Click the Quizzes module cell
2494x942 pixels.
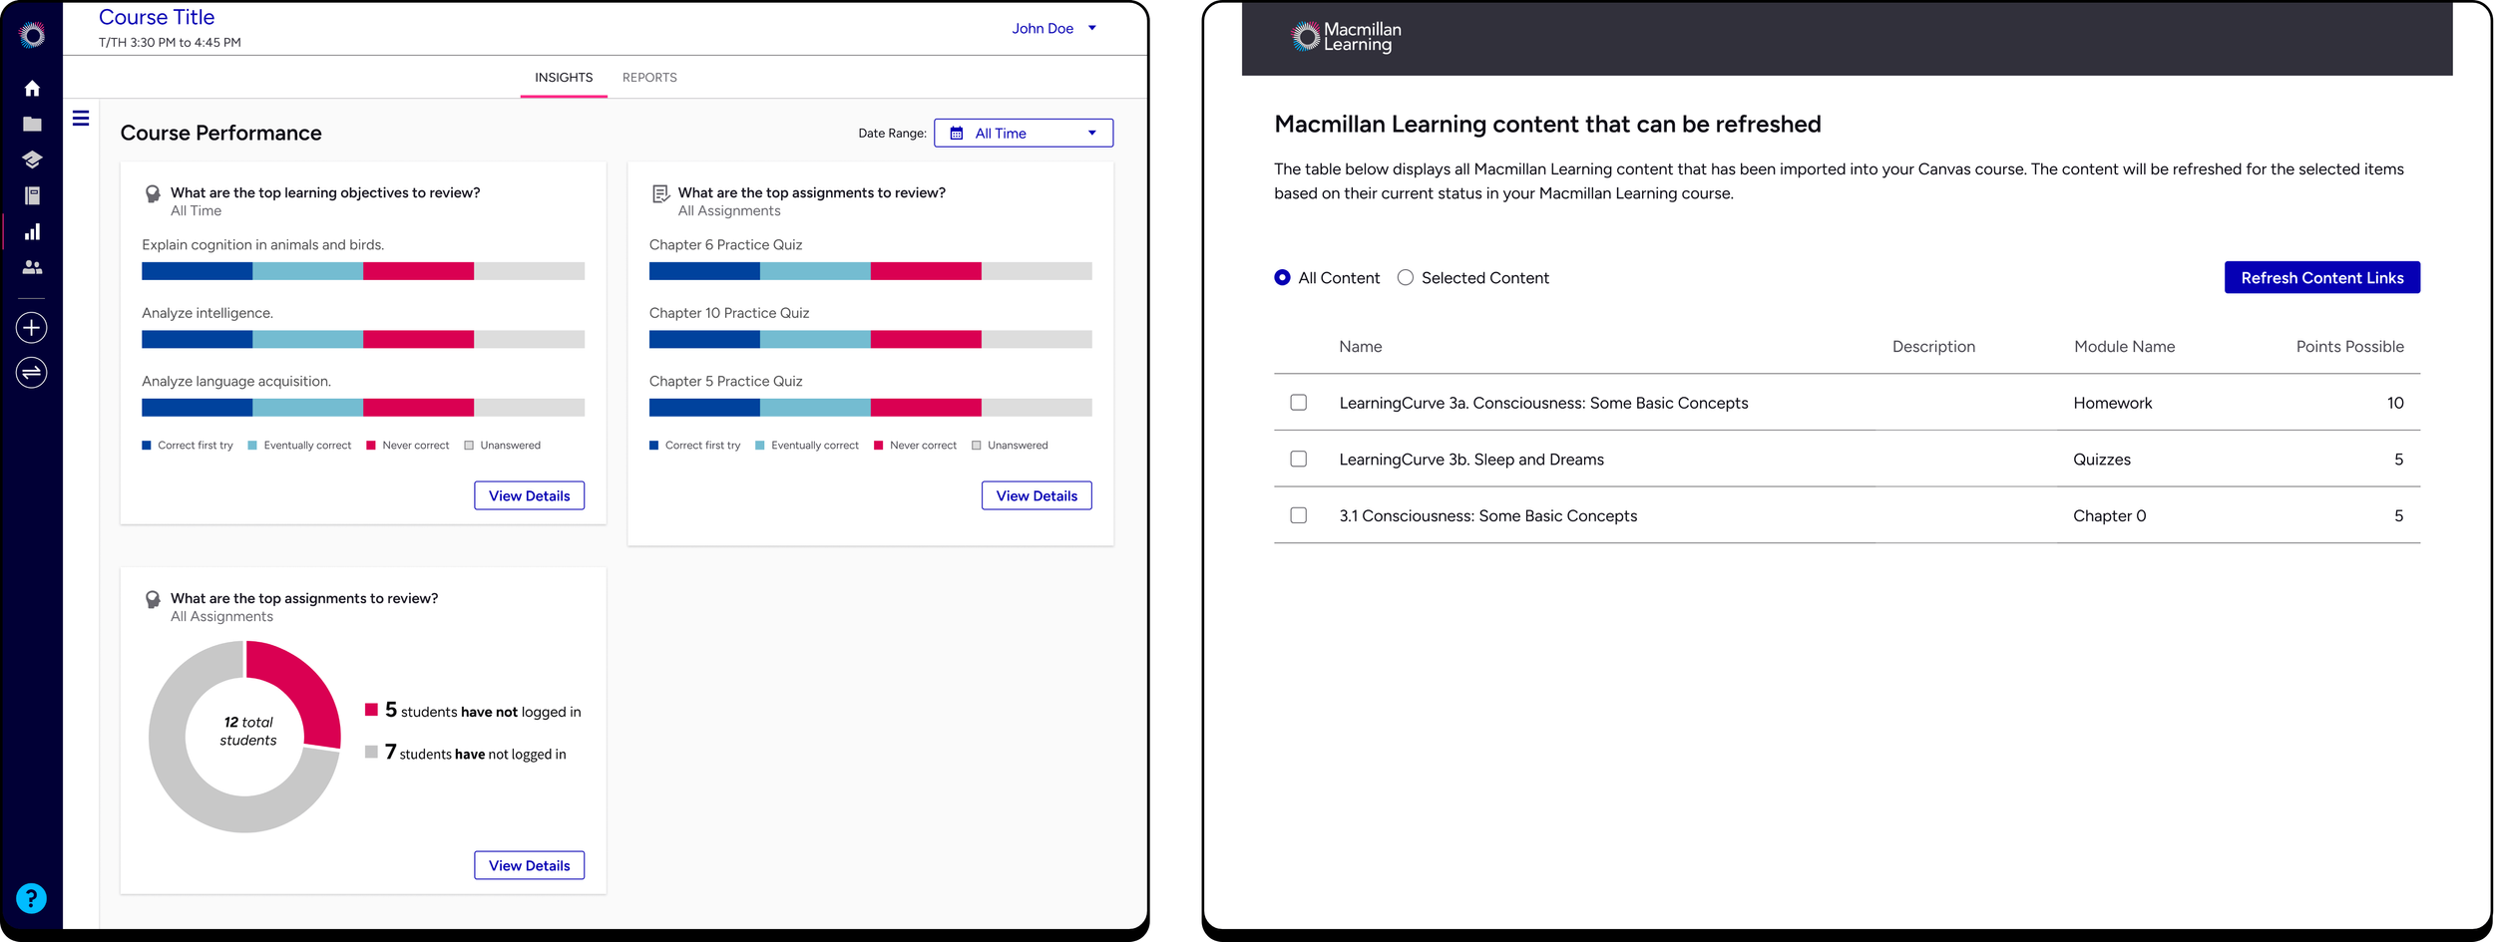pos(2101,460)
